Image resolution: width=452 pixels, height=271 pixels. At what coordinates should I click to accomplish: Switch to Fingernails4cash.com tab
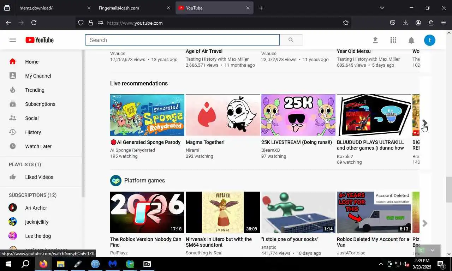[134, 8]
